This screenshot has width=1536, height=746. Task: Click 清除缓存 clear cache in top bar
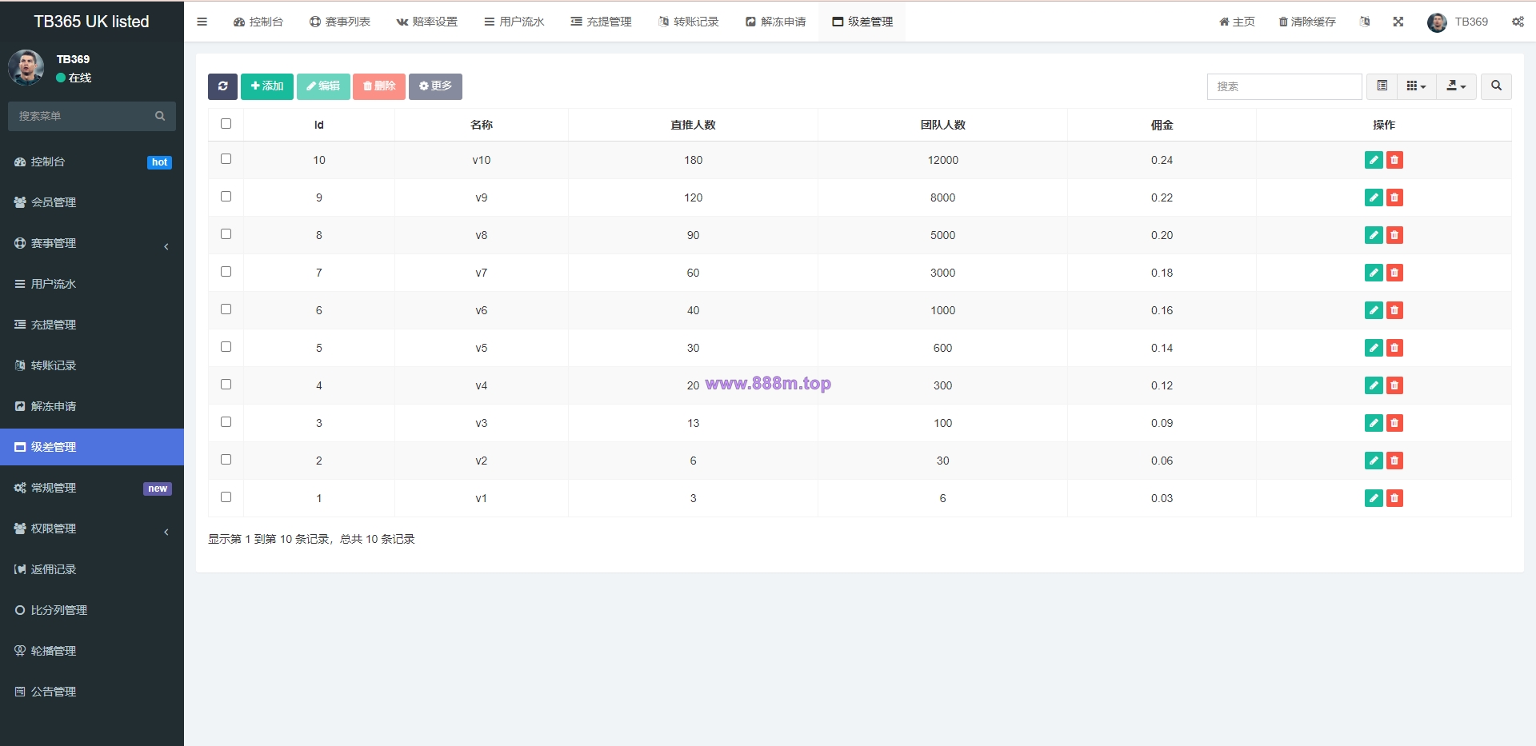point(1307,22)
